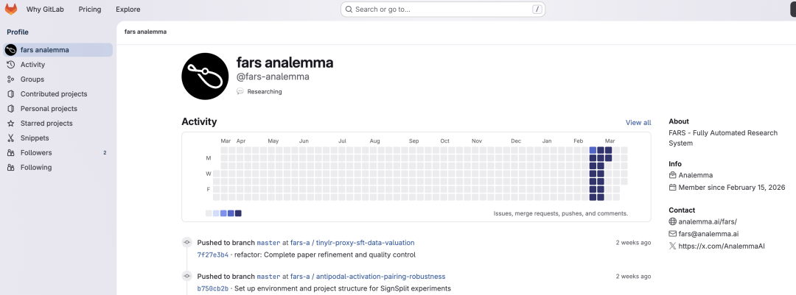Open Snippets from sidebar
This screenshot has width=796, height=295.
pyautogui.click(x=35, y=138)
